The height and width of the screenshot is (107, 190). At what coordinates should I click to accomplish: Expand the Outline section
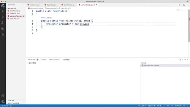click(16, 100)
